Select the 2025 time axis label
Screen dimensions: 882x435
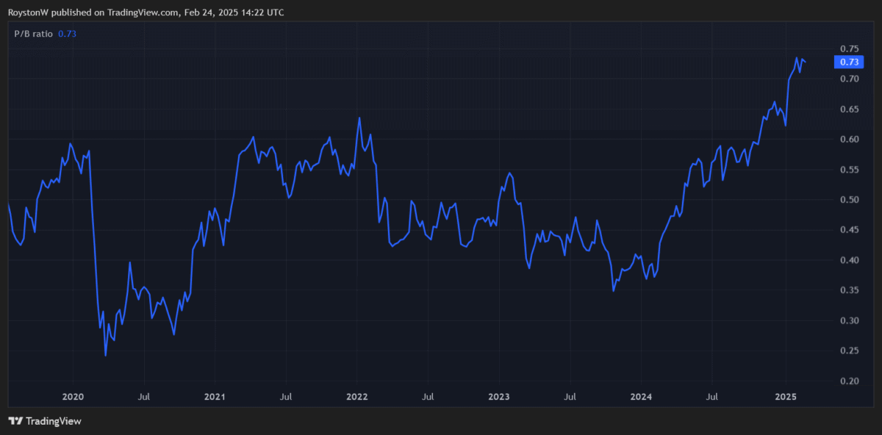pos(786,397)
